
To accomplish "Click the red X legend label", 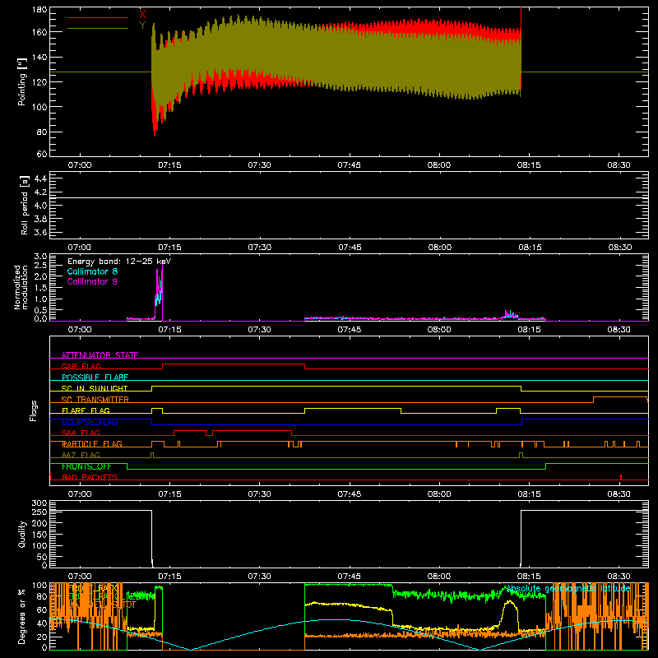I will point(142,14).
